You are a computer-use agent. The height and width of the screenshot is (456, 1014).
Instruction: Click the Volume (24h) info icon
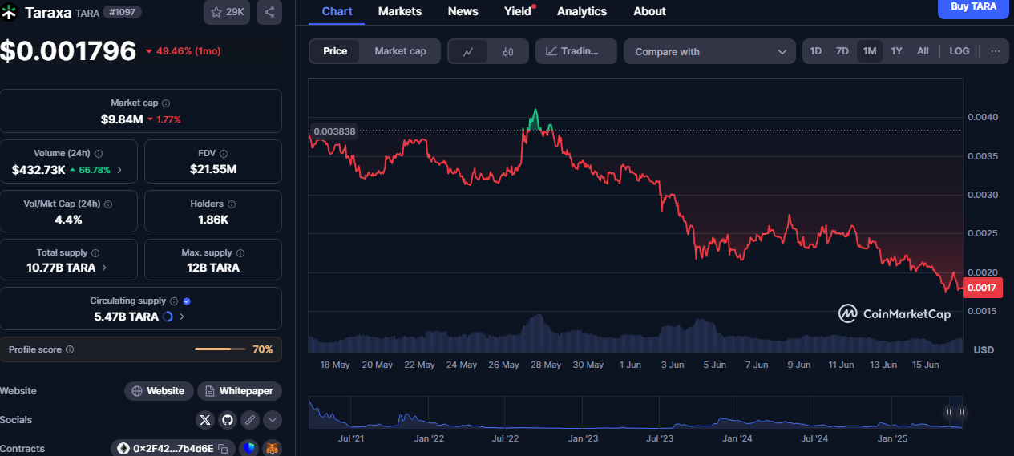(x=97, y=153)
